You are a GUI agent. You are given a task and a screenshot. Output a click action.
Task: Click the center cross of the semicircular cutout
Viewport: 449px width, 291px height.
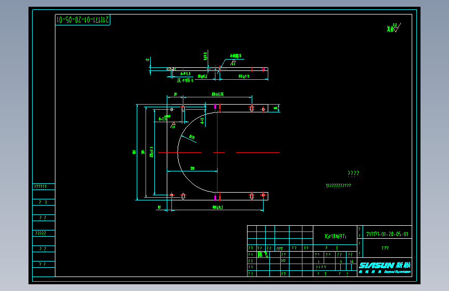pyautogui.click(x=218, y=152)
